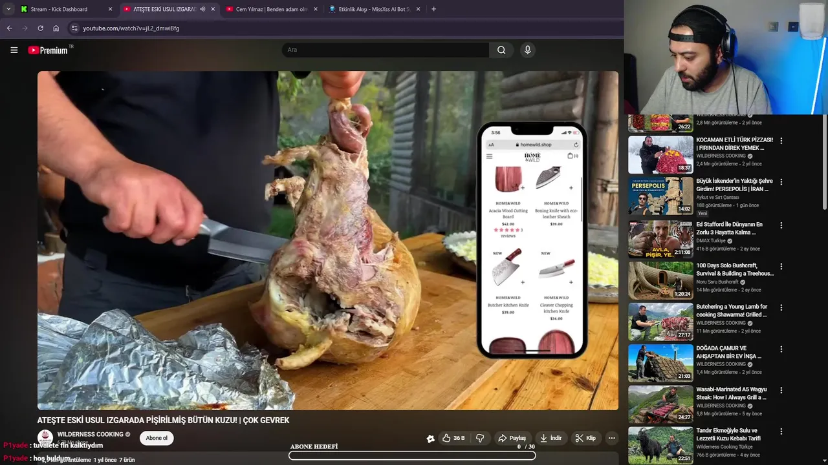Screen dimensions: 828x465
Task: Click Wilderness Cooking Türkçe channel name
Action: [724, 447]
